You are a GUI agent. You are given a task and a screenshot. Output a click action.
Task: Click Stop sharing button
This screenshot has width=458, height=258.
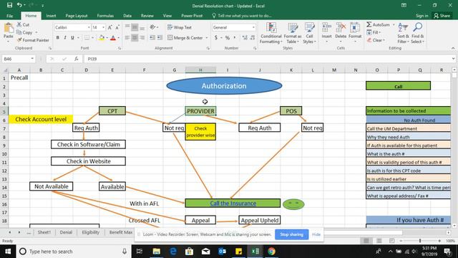(291, 234)
